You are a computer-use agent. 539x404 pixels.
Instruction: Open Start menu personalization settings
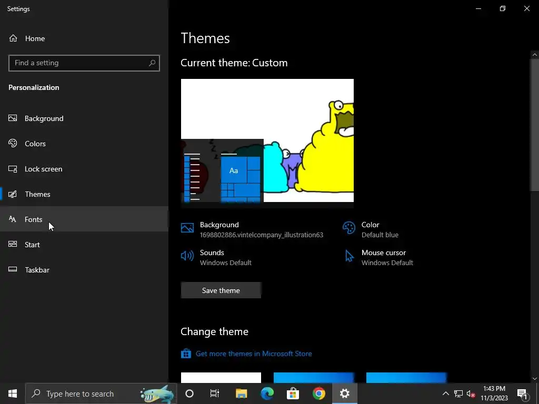pyautogui.click(x=84, y=245)
